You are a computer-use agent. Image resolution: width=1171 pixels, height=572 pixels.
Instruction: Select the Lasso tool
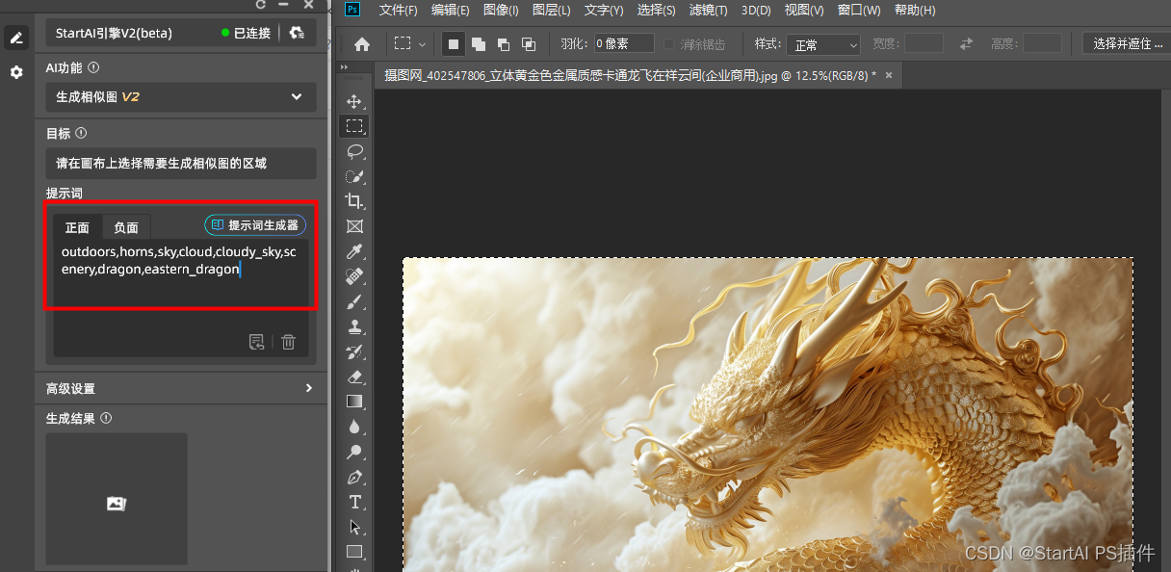click(354, 151)
